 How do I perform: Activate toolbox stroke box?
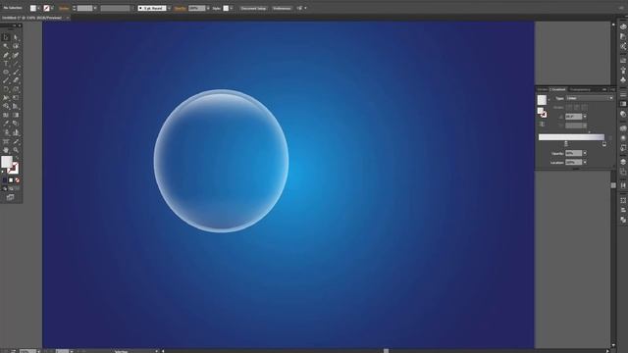(14, 169)
